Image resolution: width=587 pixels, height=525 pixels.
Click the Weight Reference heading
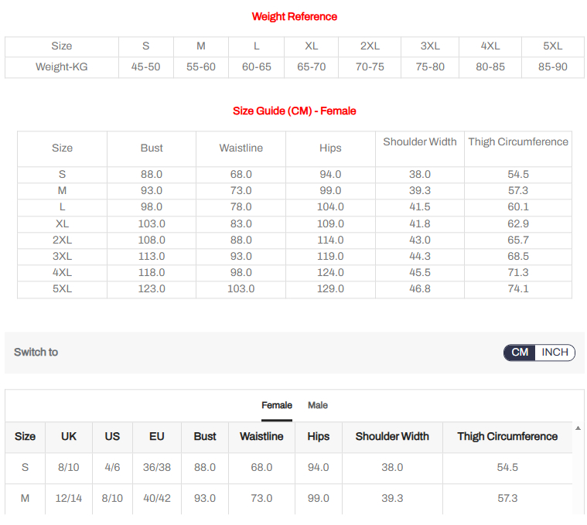[294, 16]
